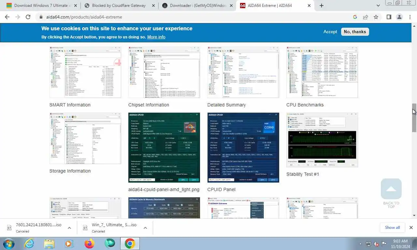Launch Internet Explorer from taskbar

point(29,243)
